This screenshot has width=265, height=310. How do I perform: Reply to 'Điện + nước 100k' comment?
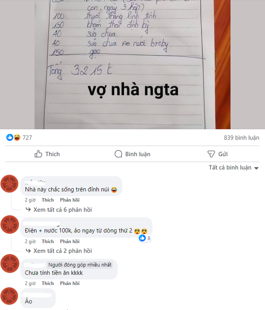[x=70, y=241]
